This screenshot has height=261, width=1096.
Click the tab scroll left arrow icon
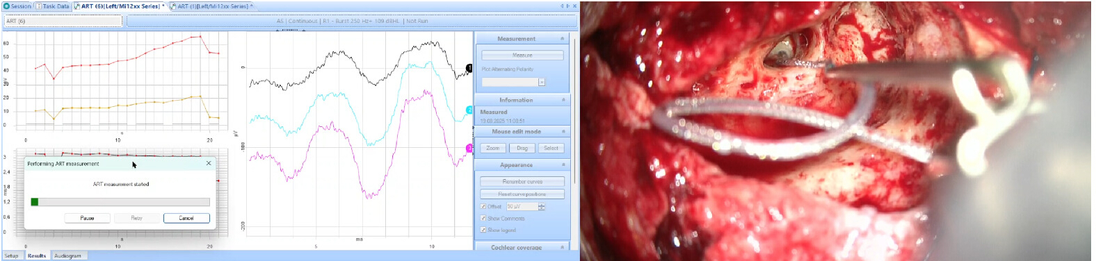[562, 6]
